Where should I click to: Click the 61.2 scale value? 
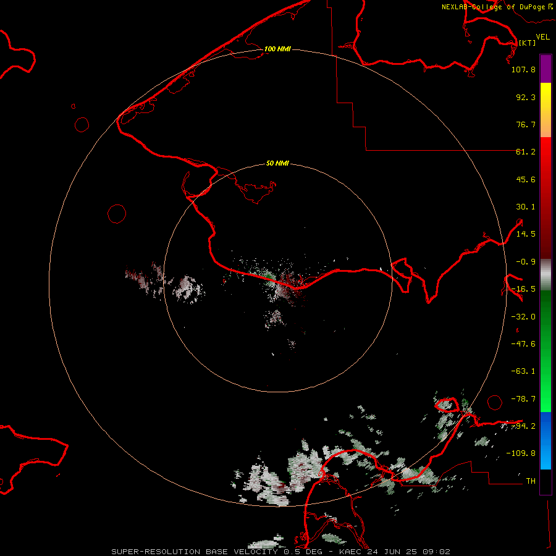(x=526, y=152)
